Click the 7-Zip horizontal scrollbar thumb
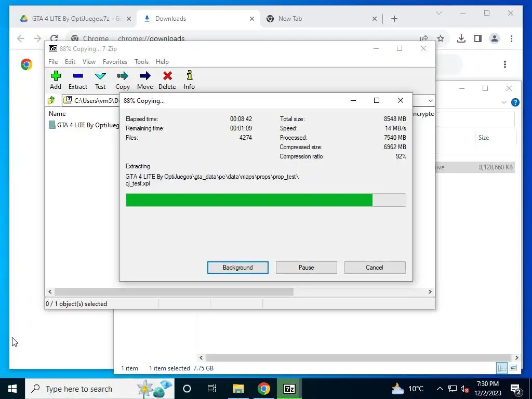 tap(174, 292)
